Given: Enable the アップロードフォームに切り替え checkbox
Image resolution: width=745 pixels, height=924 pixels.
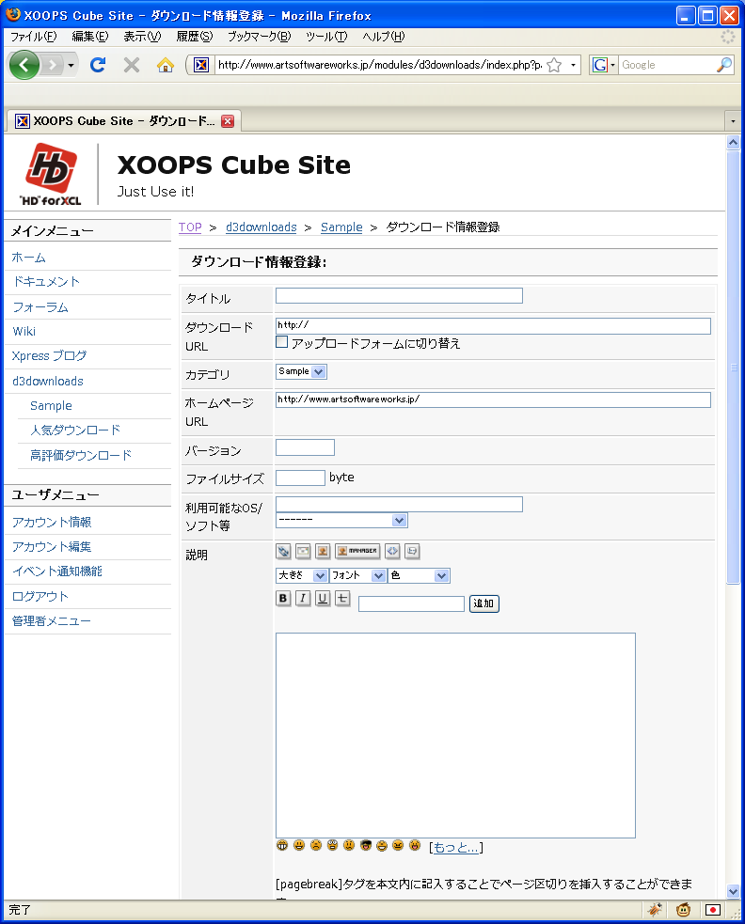Looking at the screenshot, I should click(281, 342).
